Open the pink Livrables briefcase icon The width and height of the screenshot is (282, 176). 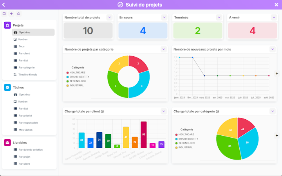[7, 143]
